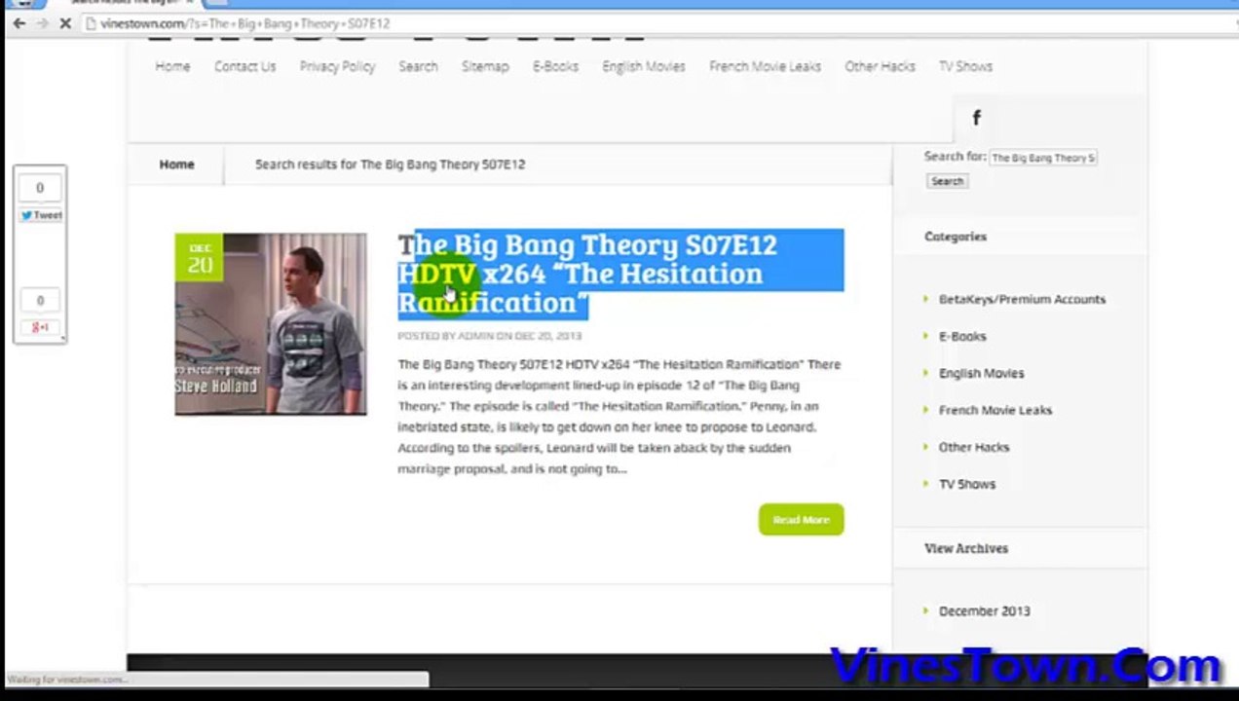Select the active browser tab
The width and height of the screenshot is (1239, 701).
pyautogui.click(x=127, y=4)
